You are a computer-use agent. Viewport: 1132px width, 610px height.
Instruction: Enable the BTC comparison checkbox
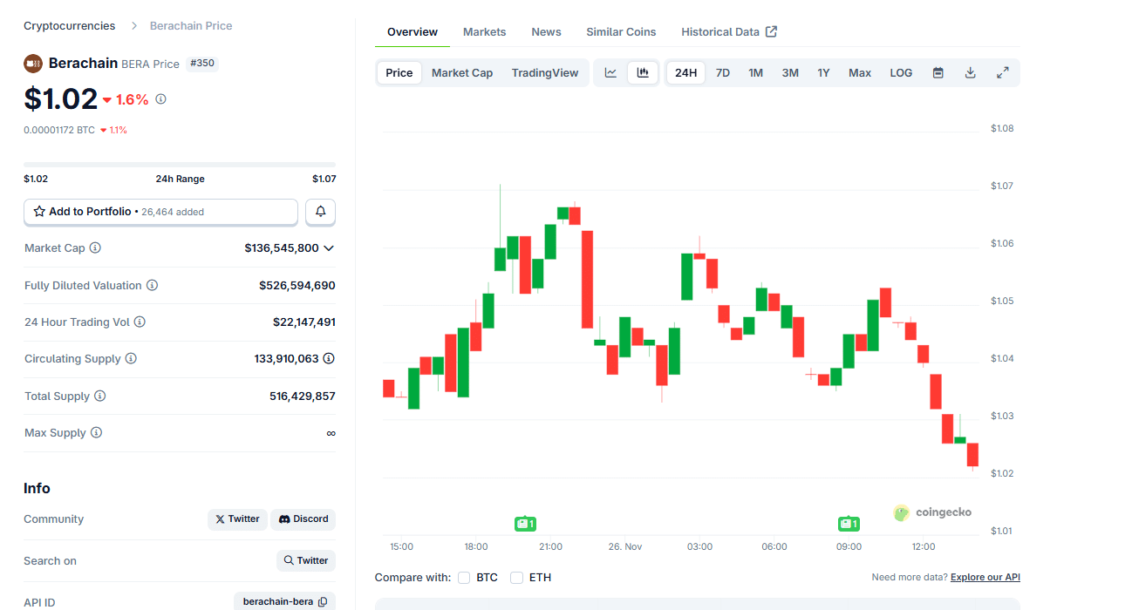pos(464,578)
